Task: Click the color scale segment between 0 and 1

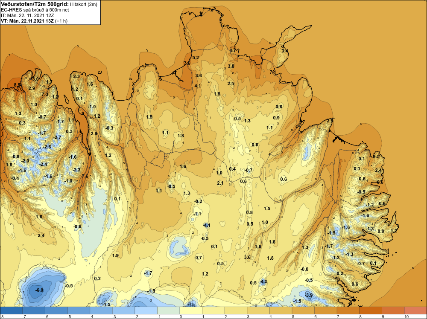Action: 191,310
